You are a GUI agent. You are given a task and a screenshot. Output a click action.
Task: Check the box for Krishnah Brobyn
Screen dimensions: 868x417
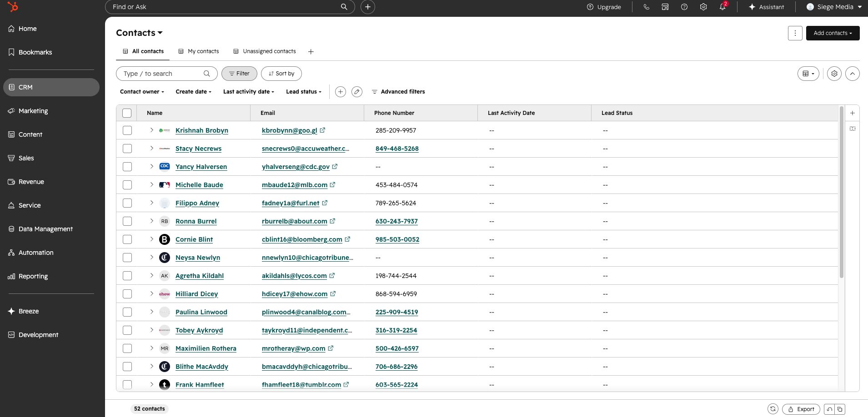point(127,130)
